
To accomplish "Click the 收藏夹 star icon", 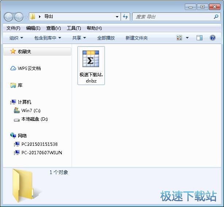I will pos(13,51).
